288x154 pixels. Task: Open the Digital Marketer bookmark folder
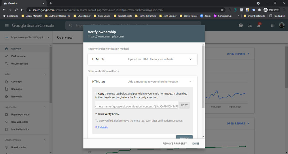[32, 16]
